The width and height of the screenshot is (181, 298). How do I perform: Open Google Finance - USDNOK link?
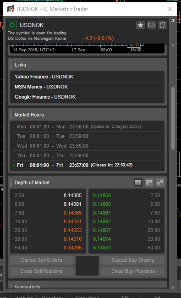(x=45, y=97)
